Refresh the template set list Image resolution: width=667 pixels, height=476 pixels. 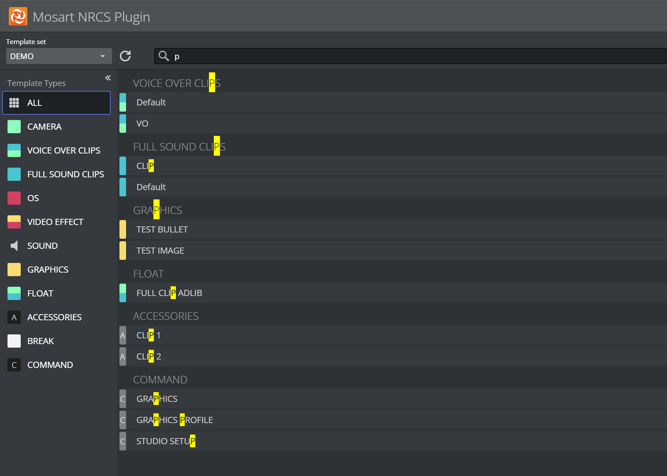(125, 56)
